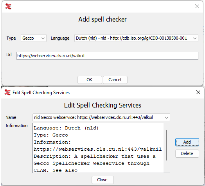The height and width of the screenshot is (186, 205).
Task: Click the chevron arrow of the Name combo box
Action: (x=166, y=118)
